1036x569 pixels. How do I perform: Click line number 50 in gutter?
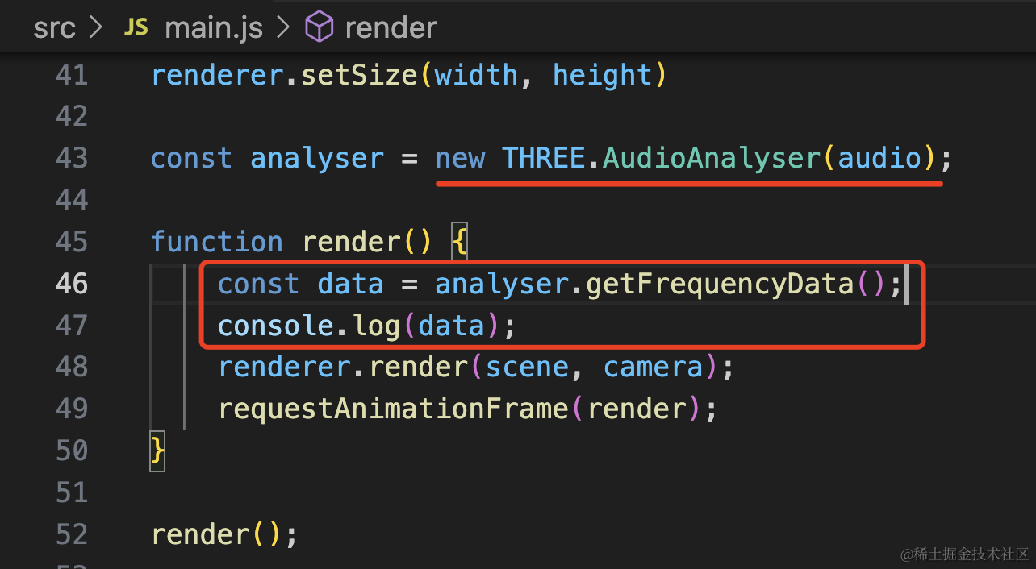tap(72, 451)
